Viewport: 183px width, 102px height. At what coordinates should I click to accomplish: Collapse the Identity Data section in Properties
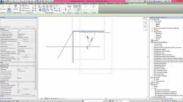coord(34,66)
